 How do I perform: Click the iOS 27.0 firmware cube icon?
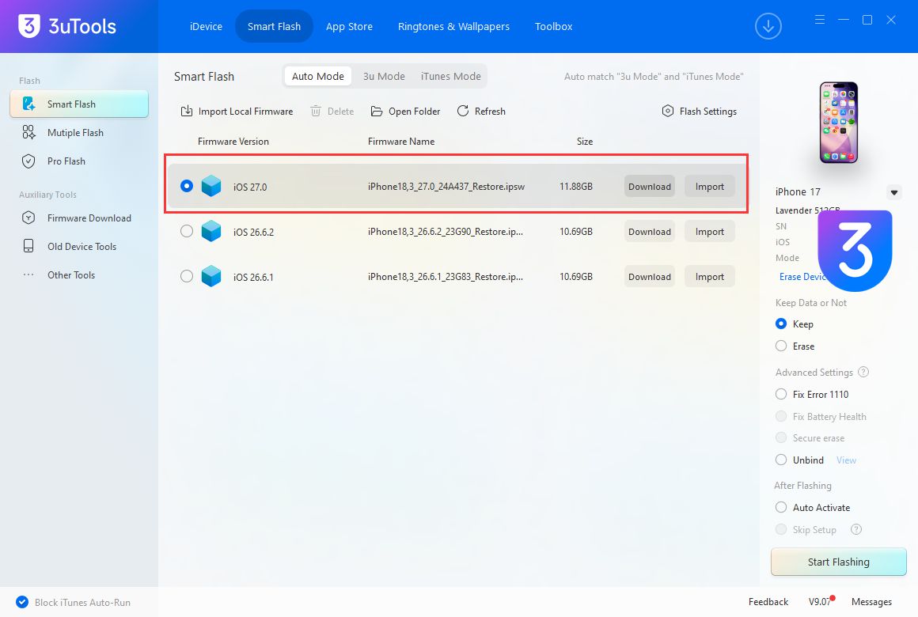pyautogui.click(x=211, y=186)
